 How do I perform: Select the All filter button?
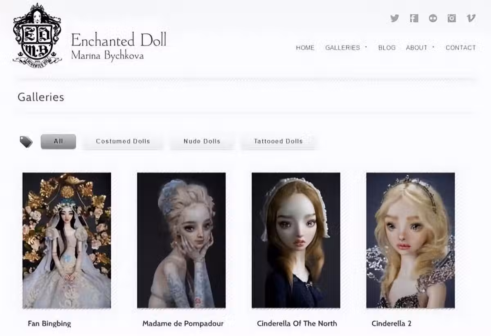click(x=59, y=141)
